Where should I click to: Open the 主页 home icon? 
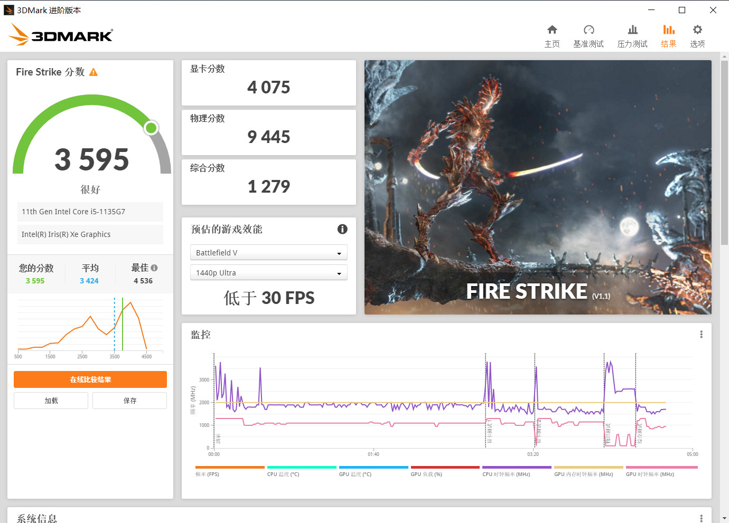pyautogui.click(x=552, y=30)
